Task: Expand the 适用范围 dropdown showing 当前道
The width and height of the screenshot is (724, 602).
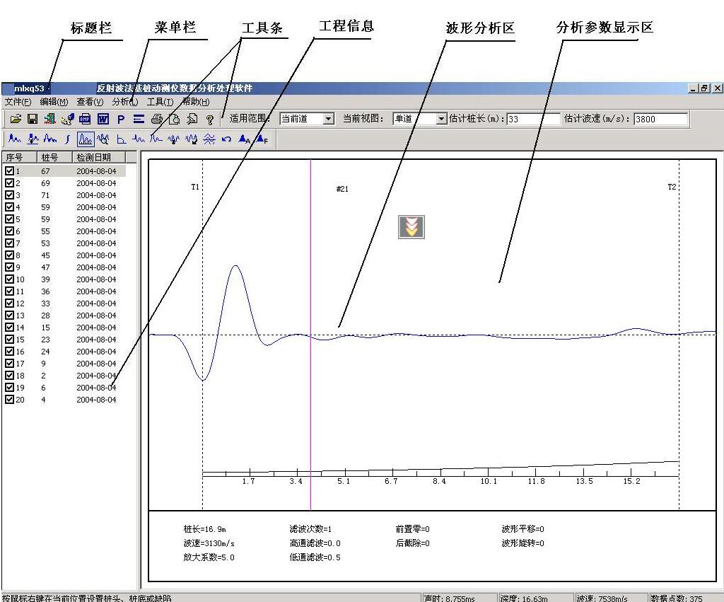Action: click(x=328, y=119)
